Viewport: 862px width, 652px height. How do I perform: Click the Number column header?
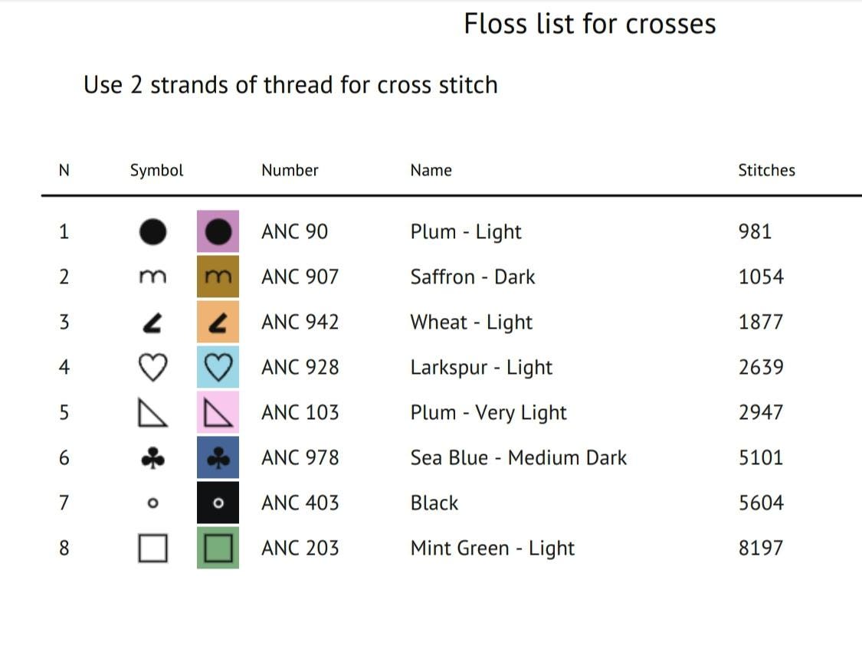(x=290, y=170)
